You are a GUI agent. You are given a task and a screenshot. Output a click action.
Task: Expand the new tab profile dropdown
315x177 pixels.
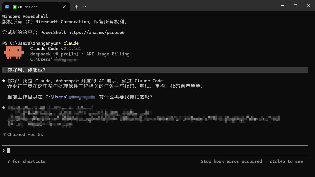pos(85,7)
